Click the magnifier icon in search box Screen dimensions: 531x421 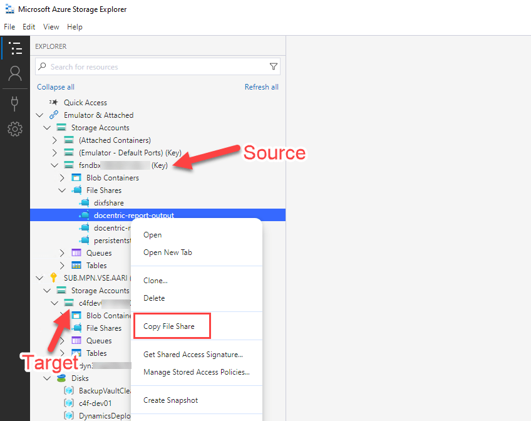[x=42, y=66]
